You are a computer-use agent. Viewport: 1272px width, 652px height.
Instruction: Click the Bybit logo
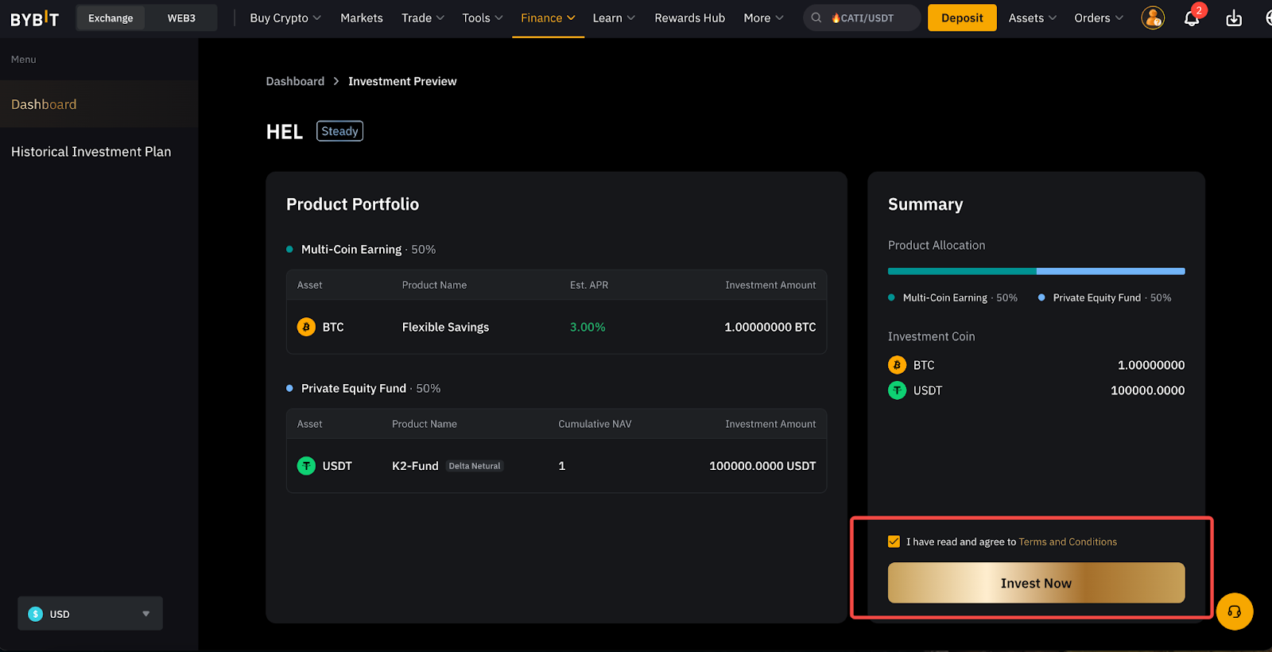34,18
